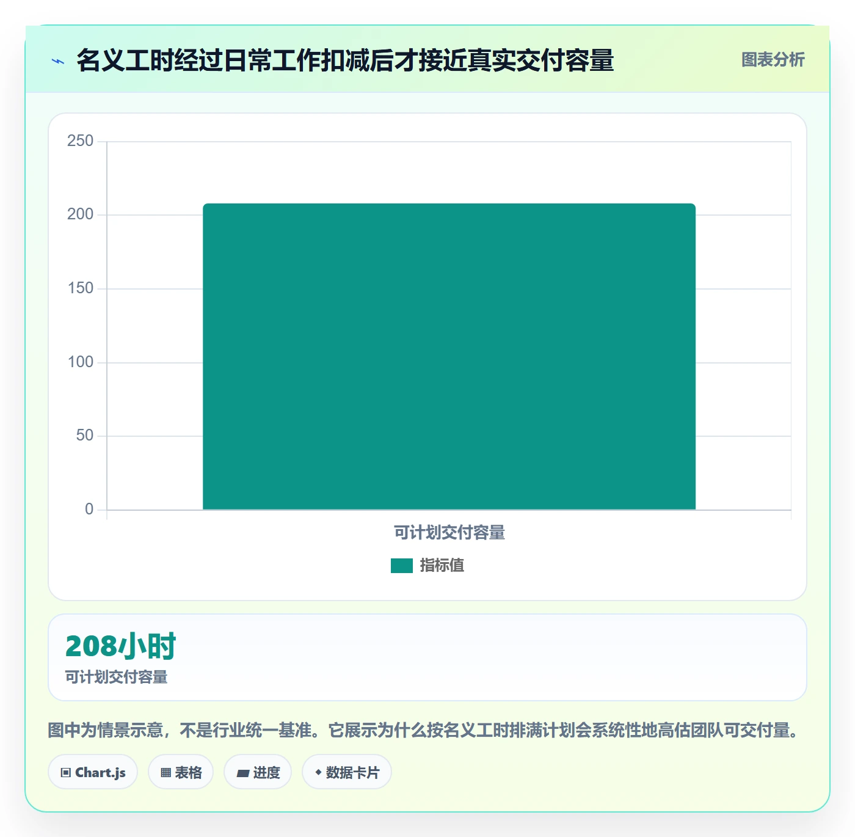Click the square icon in Chart.js chip
This screenshot has height=837, width=855.
pyautogui.click(x=66, y=773)
